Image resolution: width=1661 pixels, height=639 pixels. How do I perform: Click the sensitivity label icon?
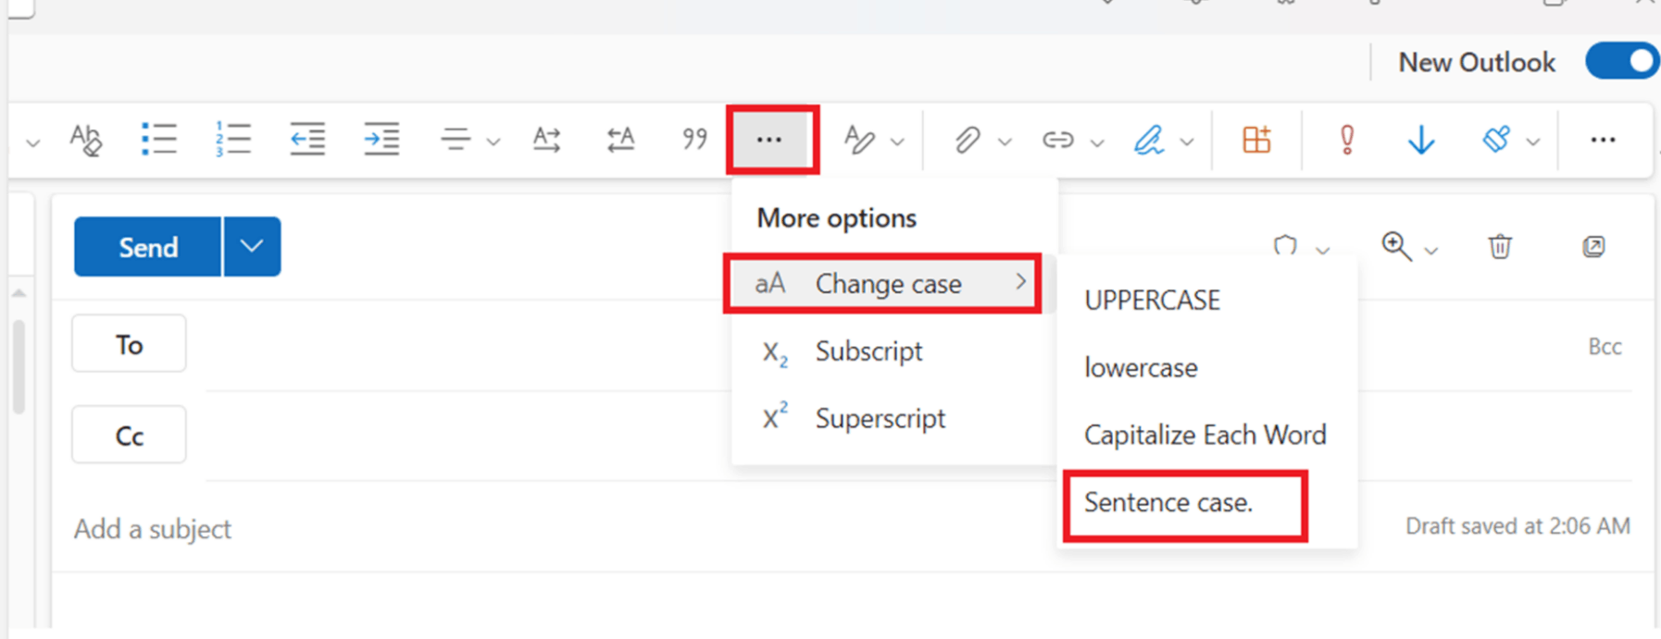point(1496,140)
